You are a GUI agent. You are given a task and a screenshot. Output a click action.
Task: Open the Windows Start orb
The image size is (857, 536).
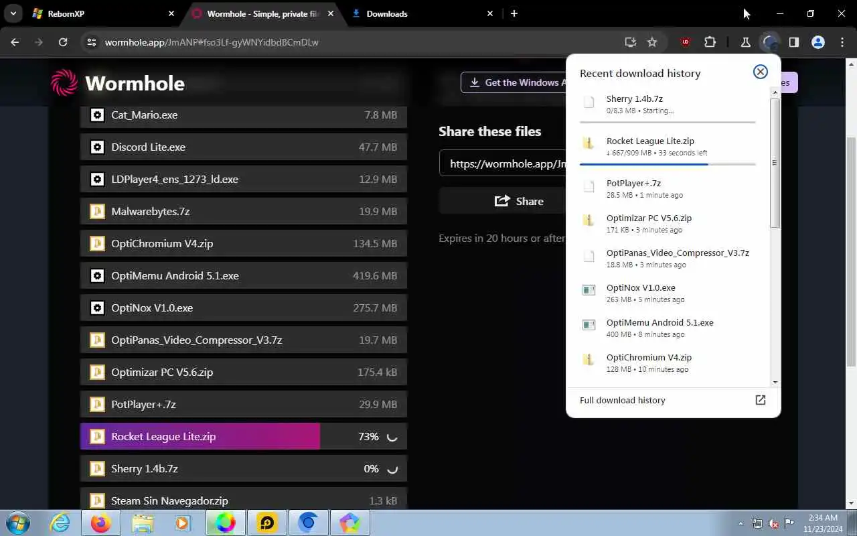18,523
